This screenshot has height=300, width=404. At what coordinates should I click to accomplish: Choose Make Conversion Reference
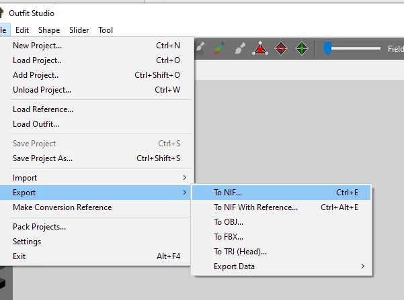95,207
